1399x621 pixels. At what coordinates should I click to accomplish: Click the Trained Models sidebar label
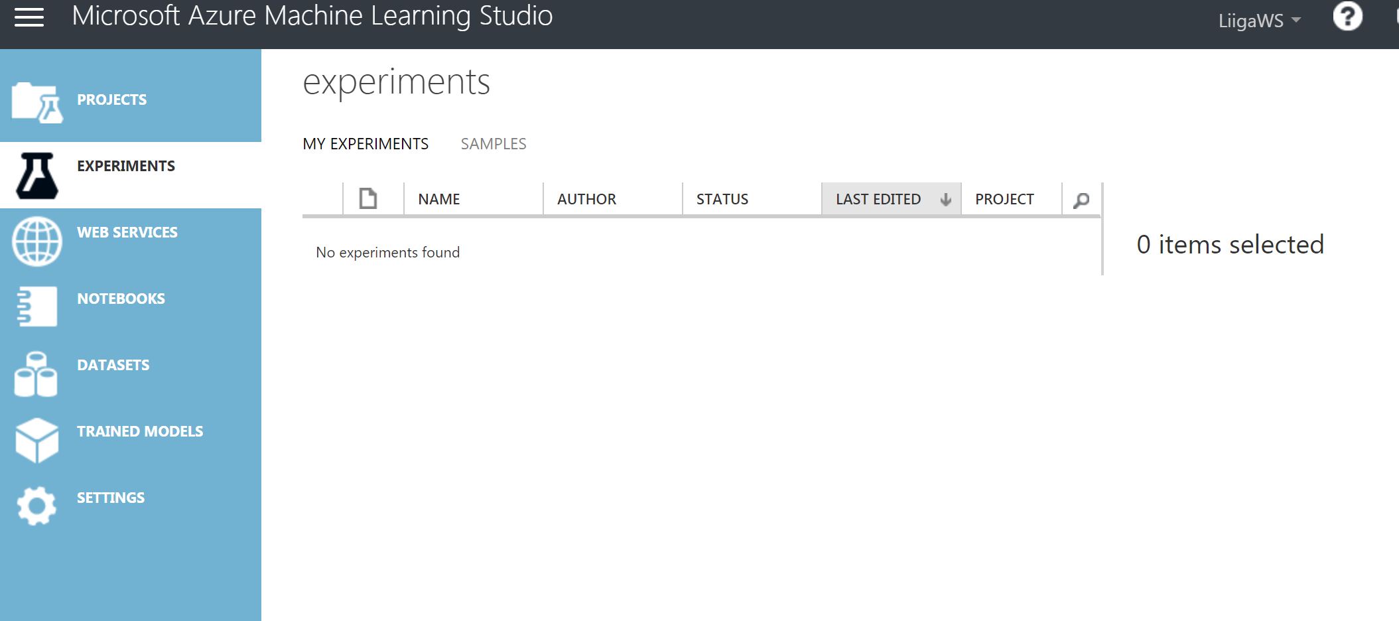click(140, 431)
